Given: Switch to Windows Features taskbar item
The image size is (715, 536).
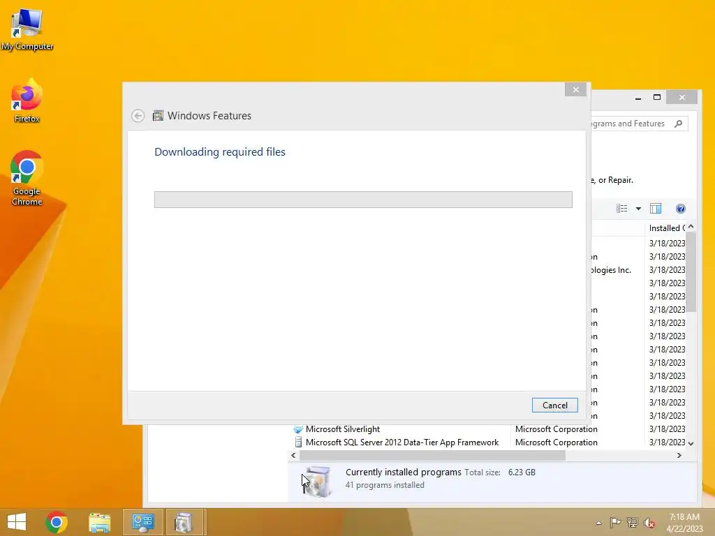Looking at the screenshot, I should pyautogui.click(x=184, y=522).
